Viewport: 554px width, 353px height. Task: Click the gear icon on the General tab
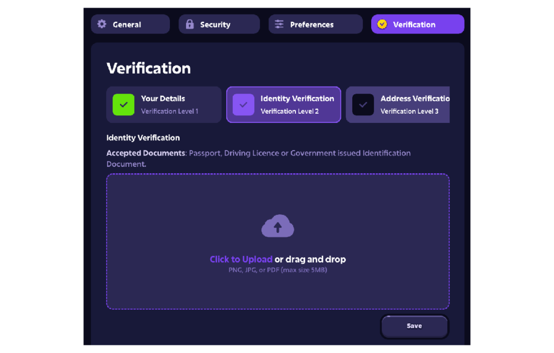(102, 24)
